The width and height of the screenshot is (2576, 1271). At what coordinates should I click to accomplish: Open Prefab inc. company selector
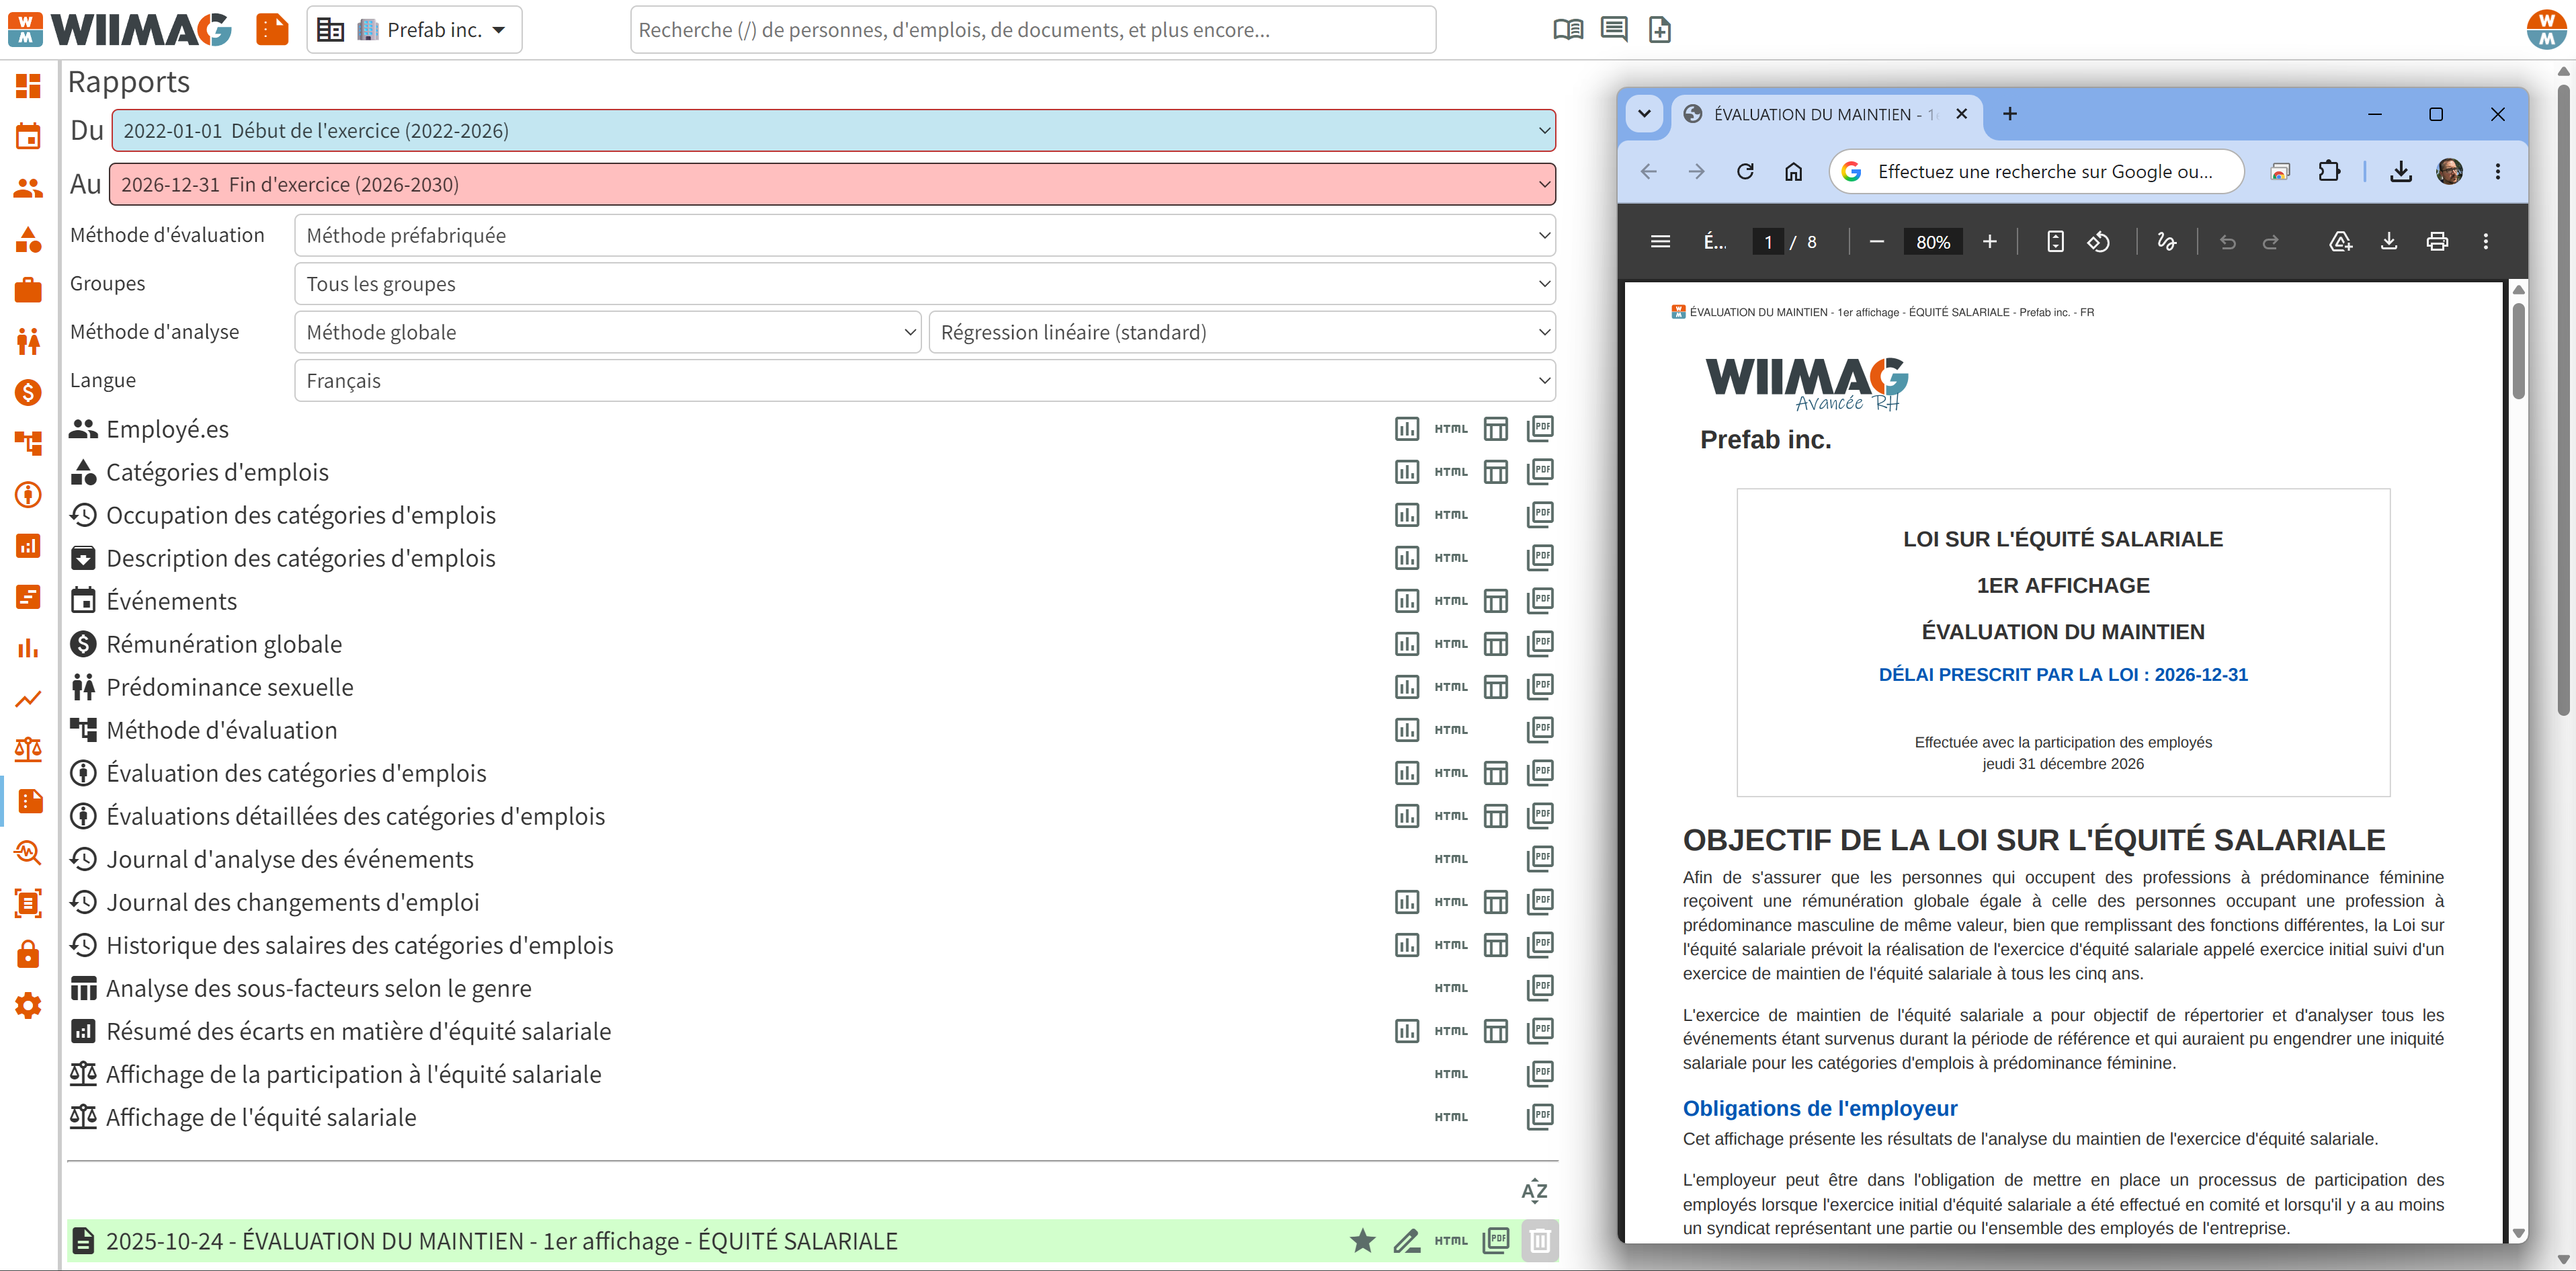click(415, 30)
